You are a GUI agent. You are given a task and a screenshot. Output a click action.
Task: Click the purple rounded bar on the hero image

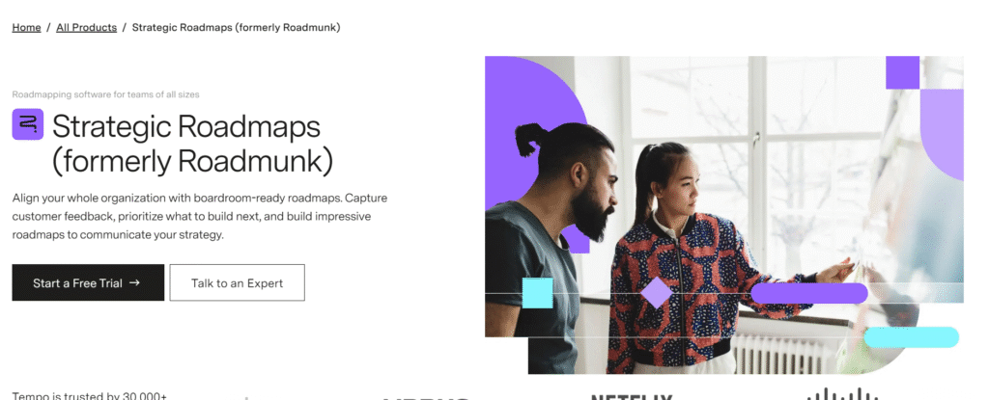pos(809,293)
